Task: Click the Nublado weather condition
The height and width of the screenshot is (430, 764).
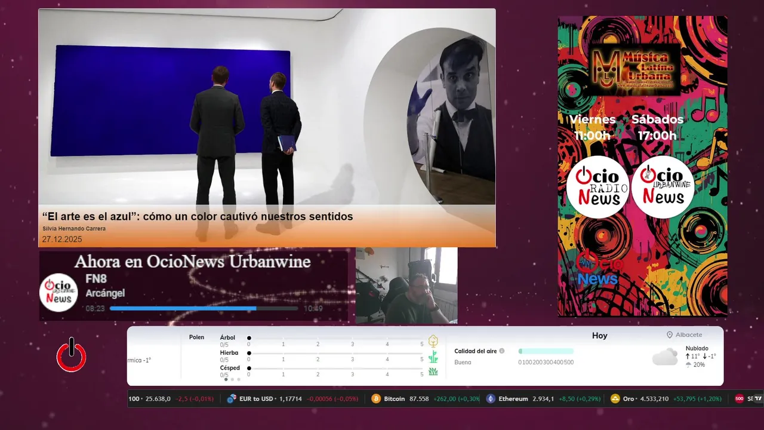Action: coord(697,348)
